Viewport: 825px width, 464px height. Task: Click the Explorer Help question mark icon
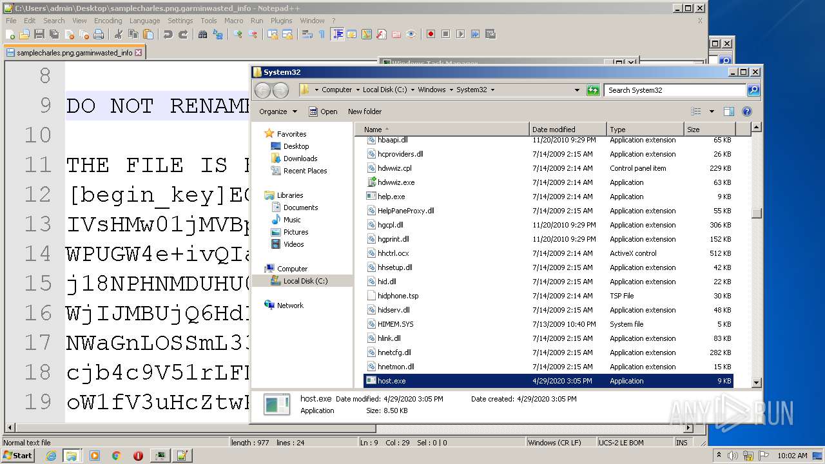747,111
